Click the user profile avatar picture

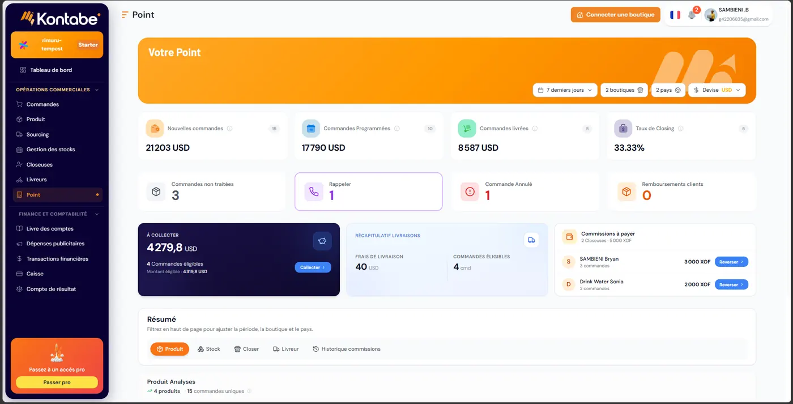[x=711, y=15]
